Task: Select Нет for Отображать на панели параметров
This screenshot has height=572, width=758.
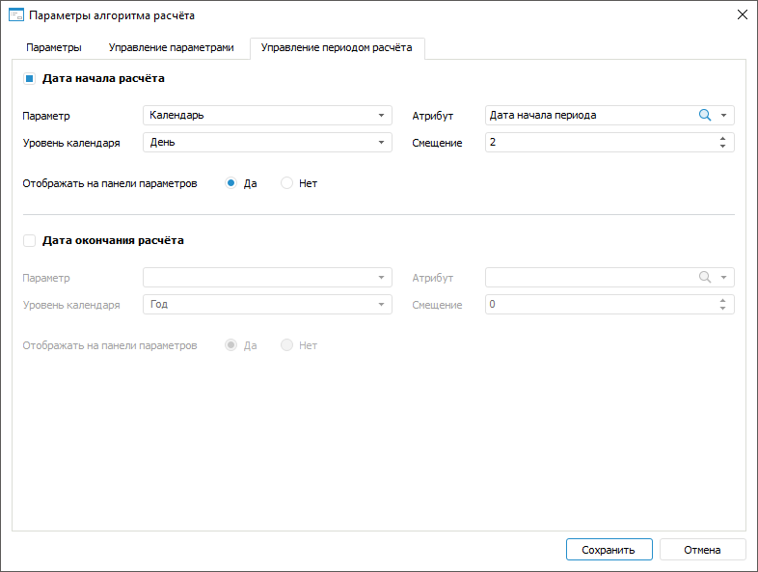Action: [x=286, y=183]
